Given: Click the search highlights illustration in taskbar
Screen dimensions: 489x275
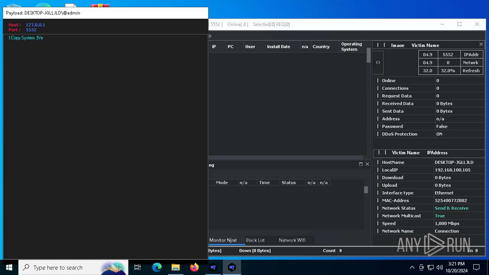Looking at the screenshot, I should [113, 267].
